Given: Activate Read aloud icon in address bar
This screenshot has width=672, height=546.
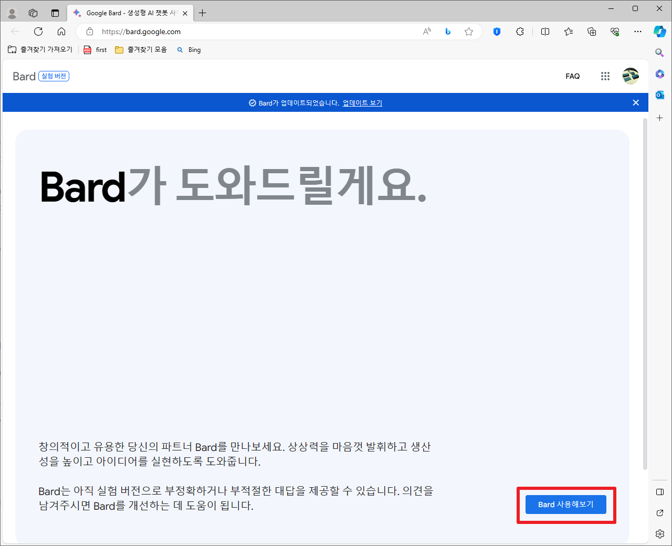Looking at the screenshot, I should [x=427, y=31].
